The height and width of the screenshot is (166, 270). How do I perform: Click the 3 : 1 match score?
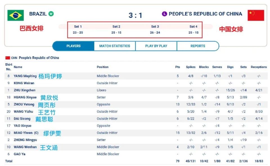point(135,15)
